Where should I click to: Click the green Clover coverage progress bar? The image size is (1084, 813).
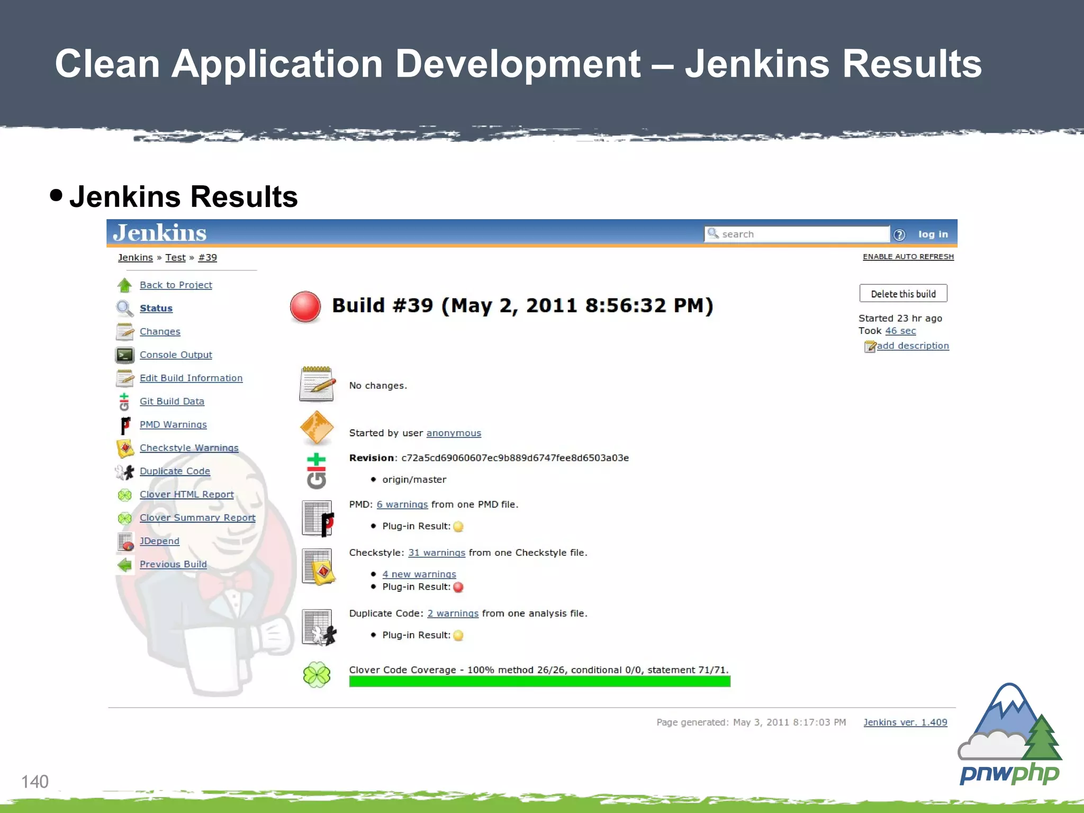tap(540, 682)
